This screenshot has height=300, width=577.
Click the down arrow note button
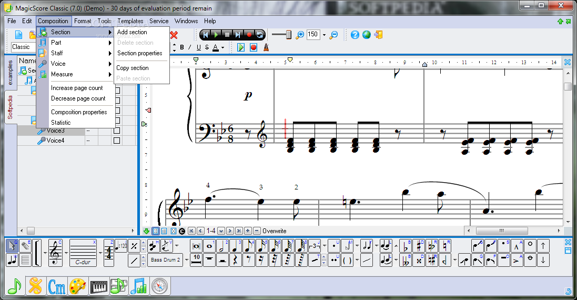[543, 260]
